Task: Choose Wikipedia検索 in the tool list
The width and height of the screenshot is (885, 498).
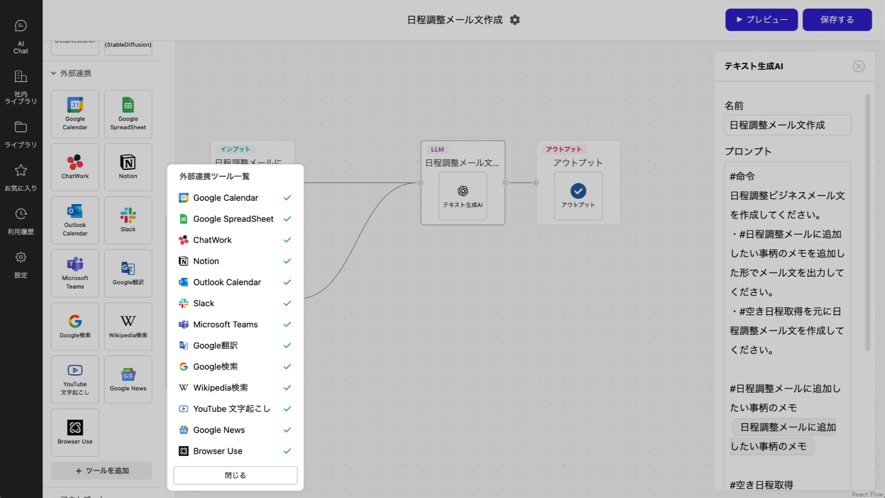Action: click(235, 388)
